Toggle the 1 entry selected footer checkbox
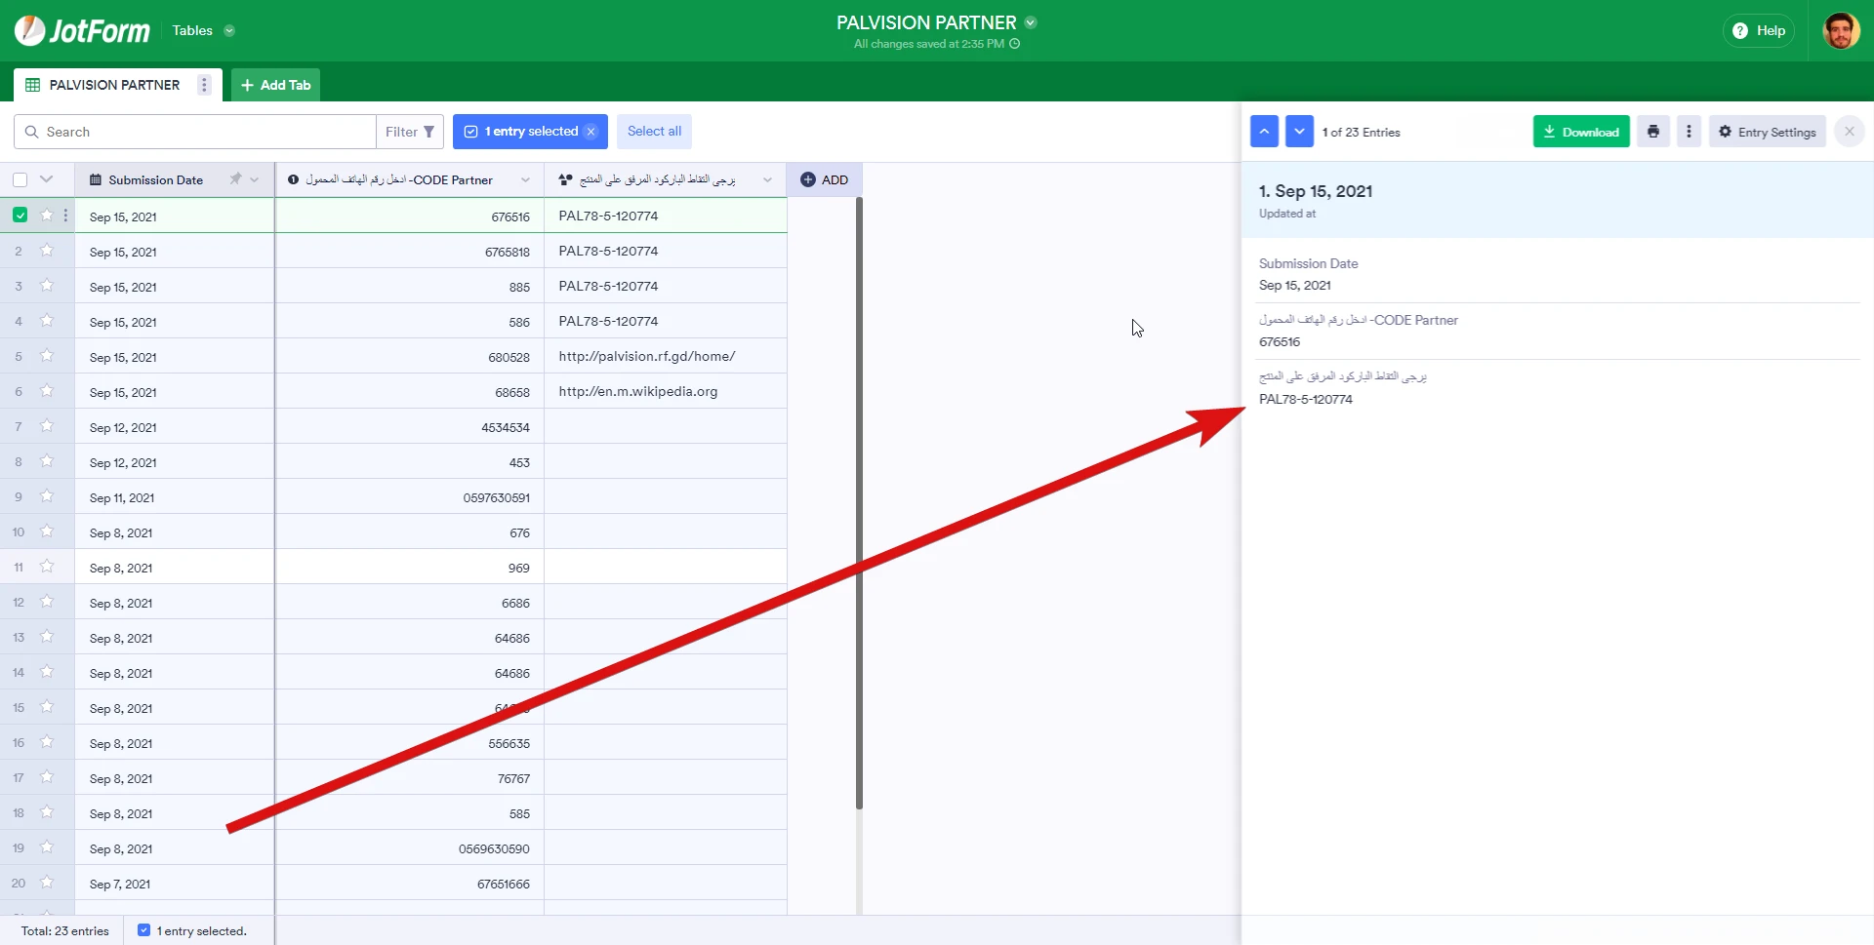 (x=144, y=930)
